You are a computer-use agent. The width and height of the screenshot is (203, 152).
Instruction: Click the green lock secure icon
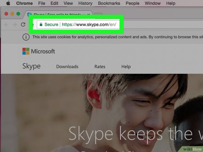[41, 24]
